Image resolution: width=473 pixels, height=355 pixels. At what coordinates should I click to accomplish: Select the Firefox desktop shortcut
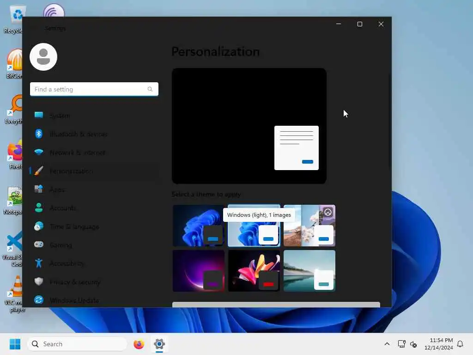(14, 154)
